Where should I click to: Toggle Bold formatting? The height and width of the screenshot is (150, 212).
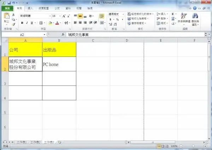(22, 23)
